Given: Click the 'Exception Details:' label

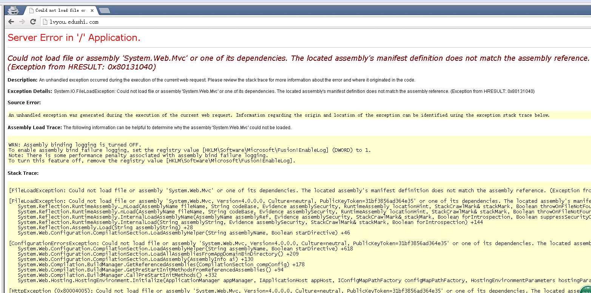Looking at the screenshot, I should [30, 91].
